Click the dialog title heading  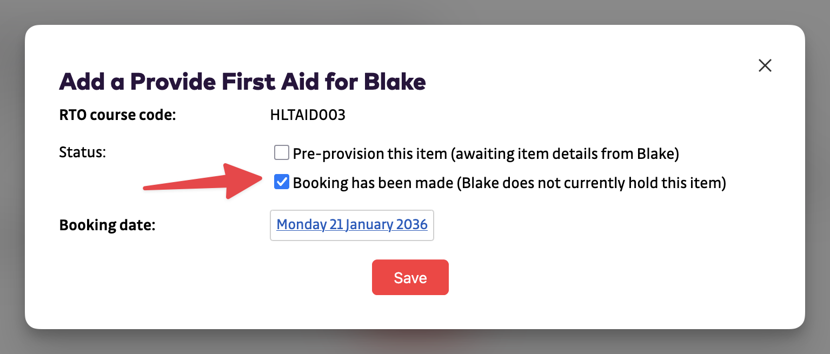point(242,82)
